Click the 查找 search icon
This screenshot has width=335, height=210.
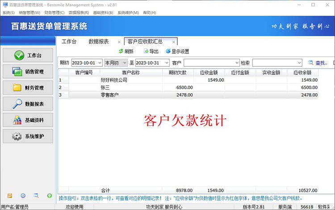tap(310, 63)
